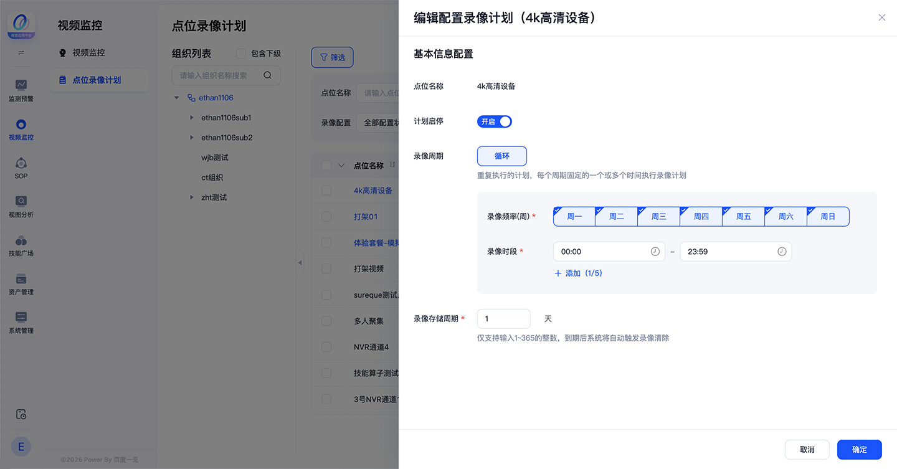Collapse the organization panel with side handle
Viewport: 897px width, 469px height.
point(300,263)
